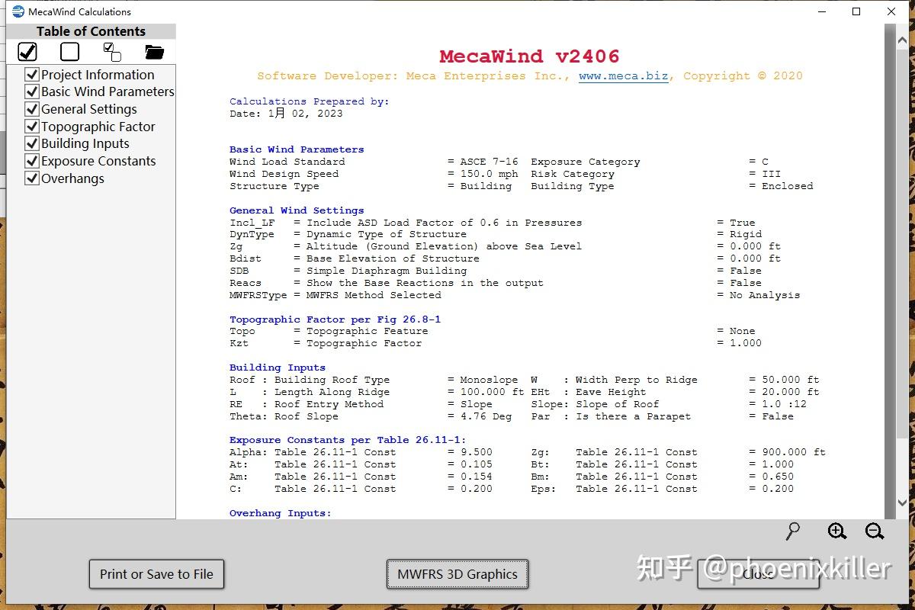The width and height of the screenshot is (915, 610).
Task: Select all Table of Contents sections
Action: [27, 51]
